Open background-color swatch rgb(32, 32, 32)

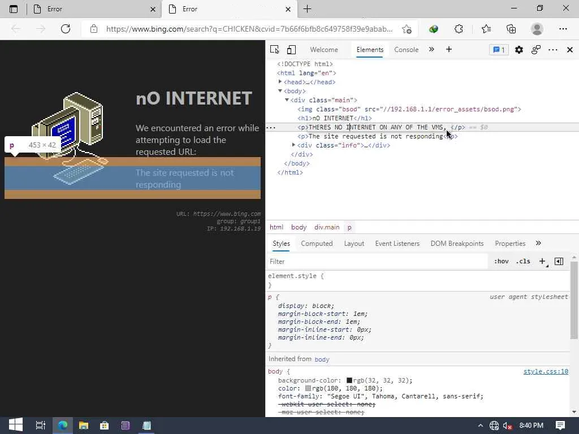349,380
